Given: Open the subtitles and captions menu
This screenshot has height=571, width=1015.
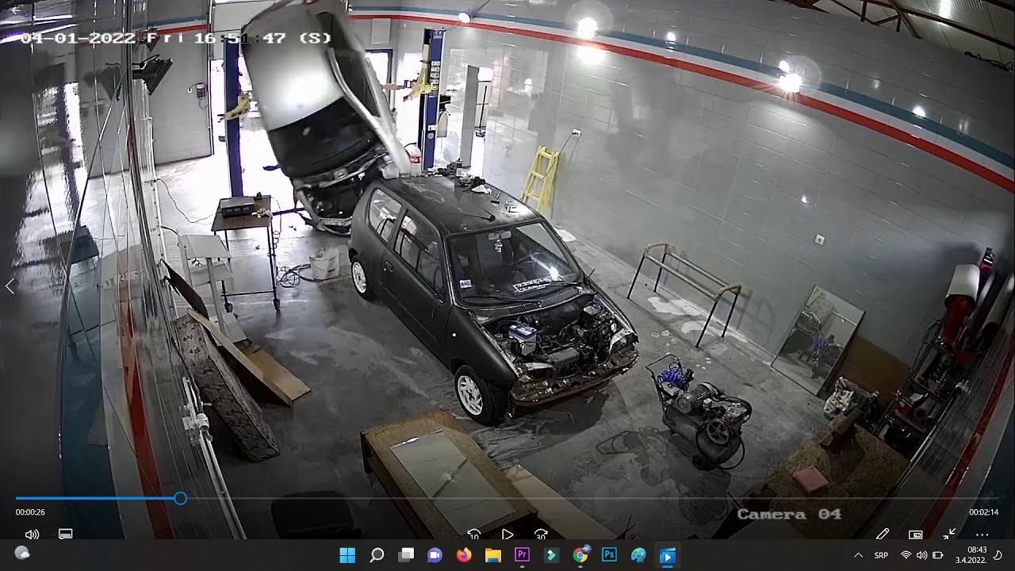Looking at the screenshot, I should [66, 535].
